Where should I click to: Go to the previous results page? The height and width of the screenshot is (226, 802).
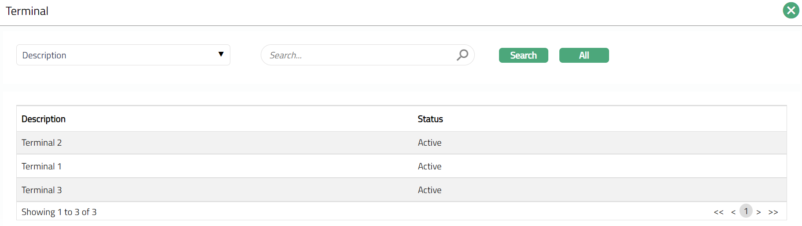pyautogui.click(x=733, y=212)
